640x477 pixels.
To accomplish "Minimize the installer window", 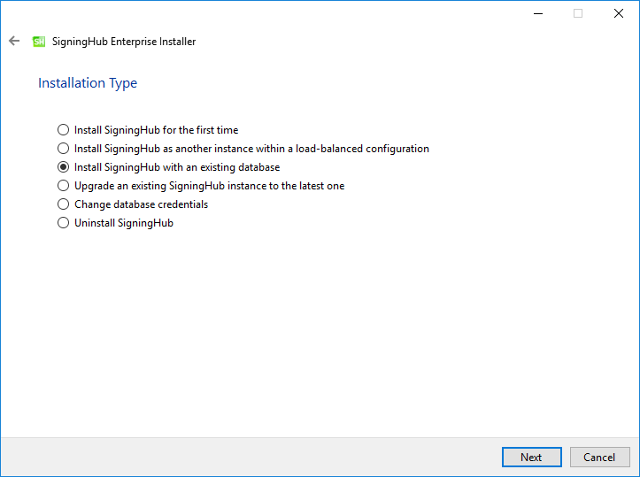I will click(x=538, y=13).
